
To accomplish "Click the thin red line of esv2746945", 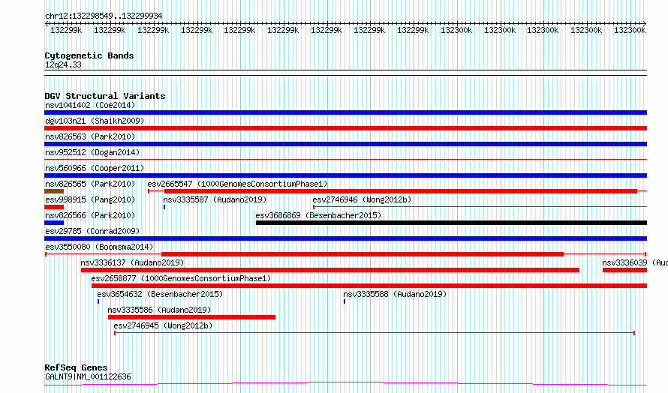I will pos(375,333).
